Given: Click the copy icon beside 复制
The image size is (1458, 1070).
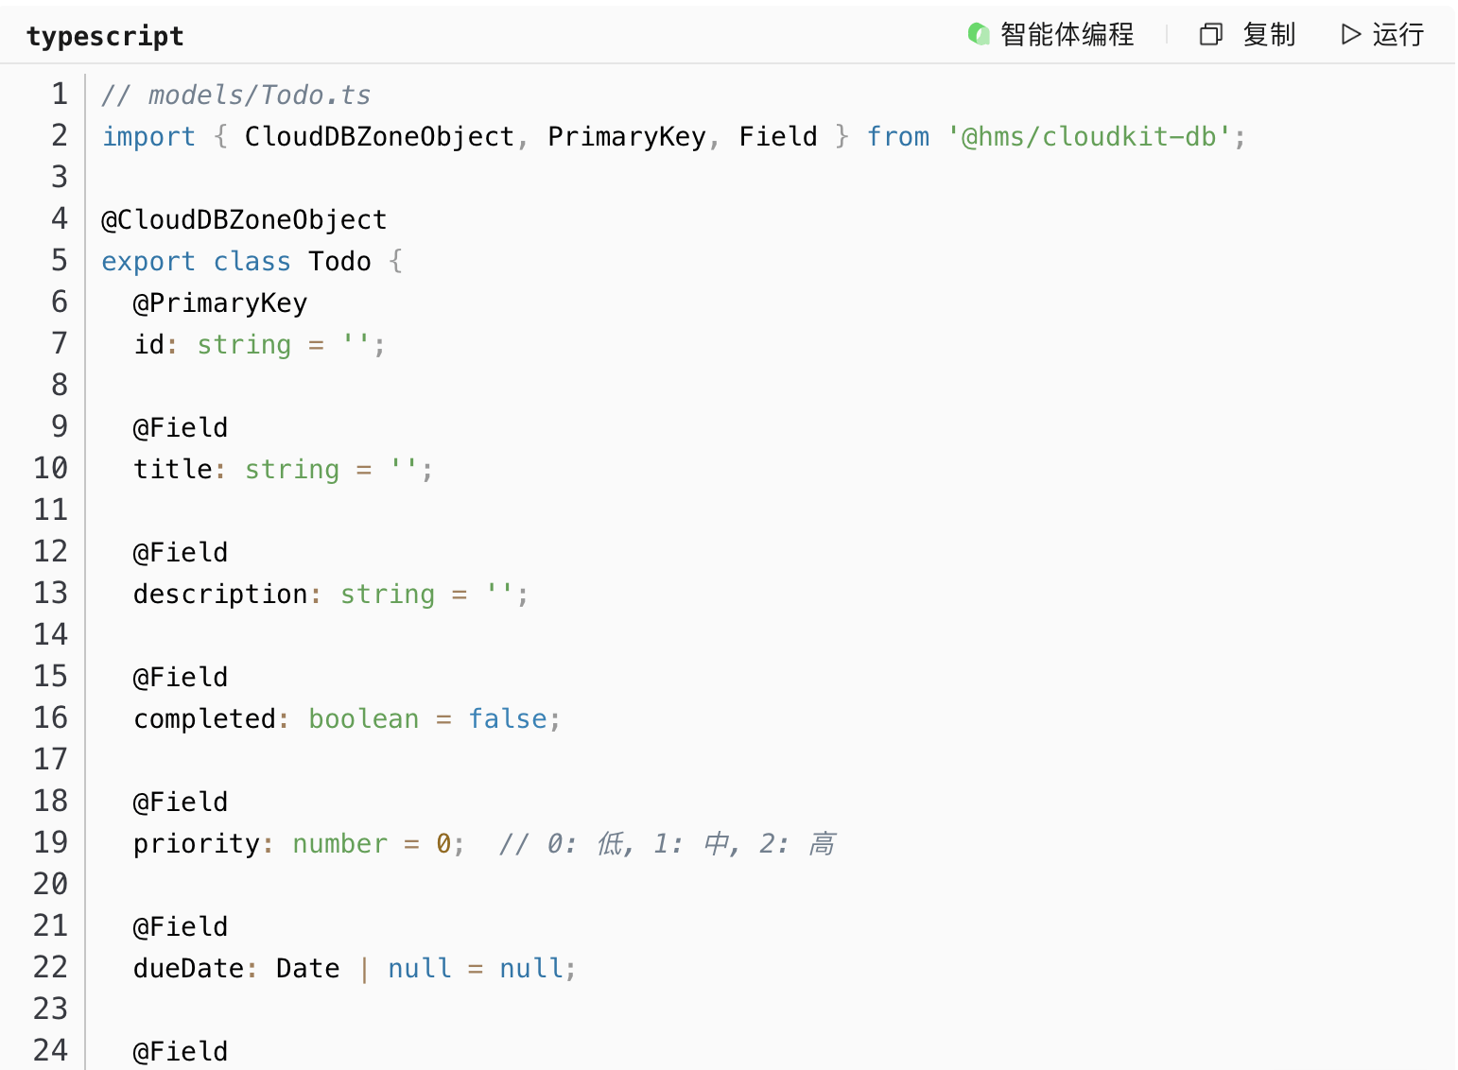Looking at the screenshot, I should point(1210,35).
